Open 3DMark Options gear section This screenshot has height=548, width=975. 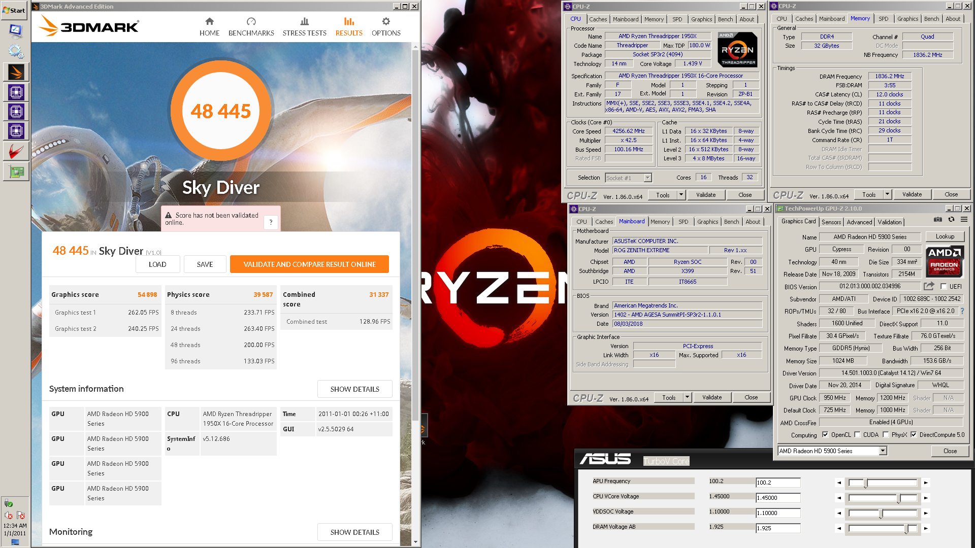coord(386,27)
